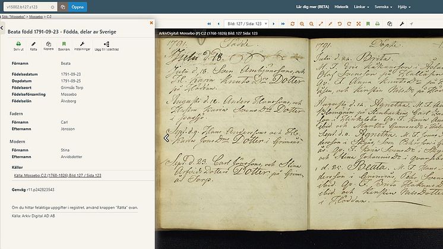Click the reference input field v15002.b127.s123
This screenshot has height=249, width=443.
click(x=28, y=7)
